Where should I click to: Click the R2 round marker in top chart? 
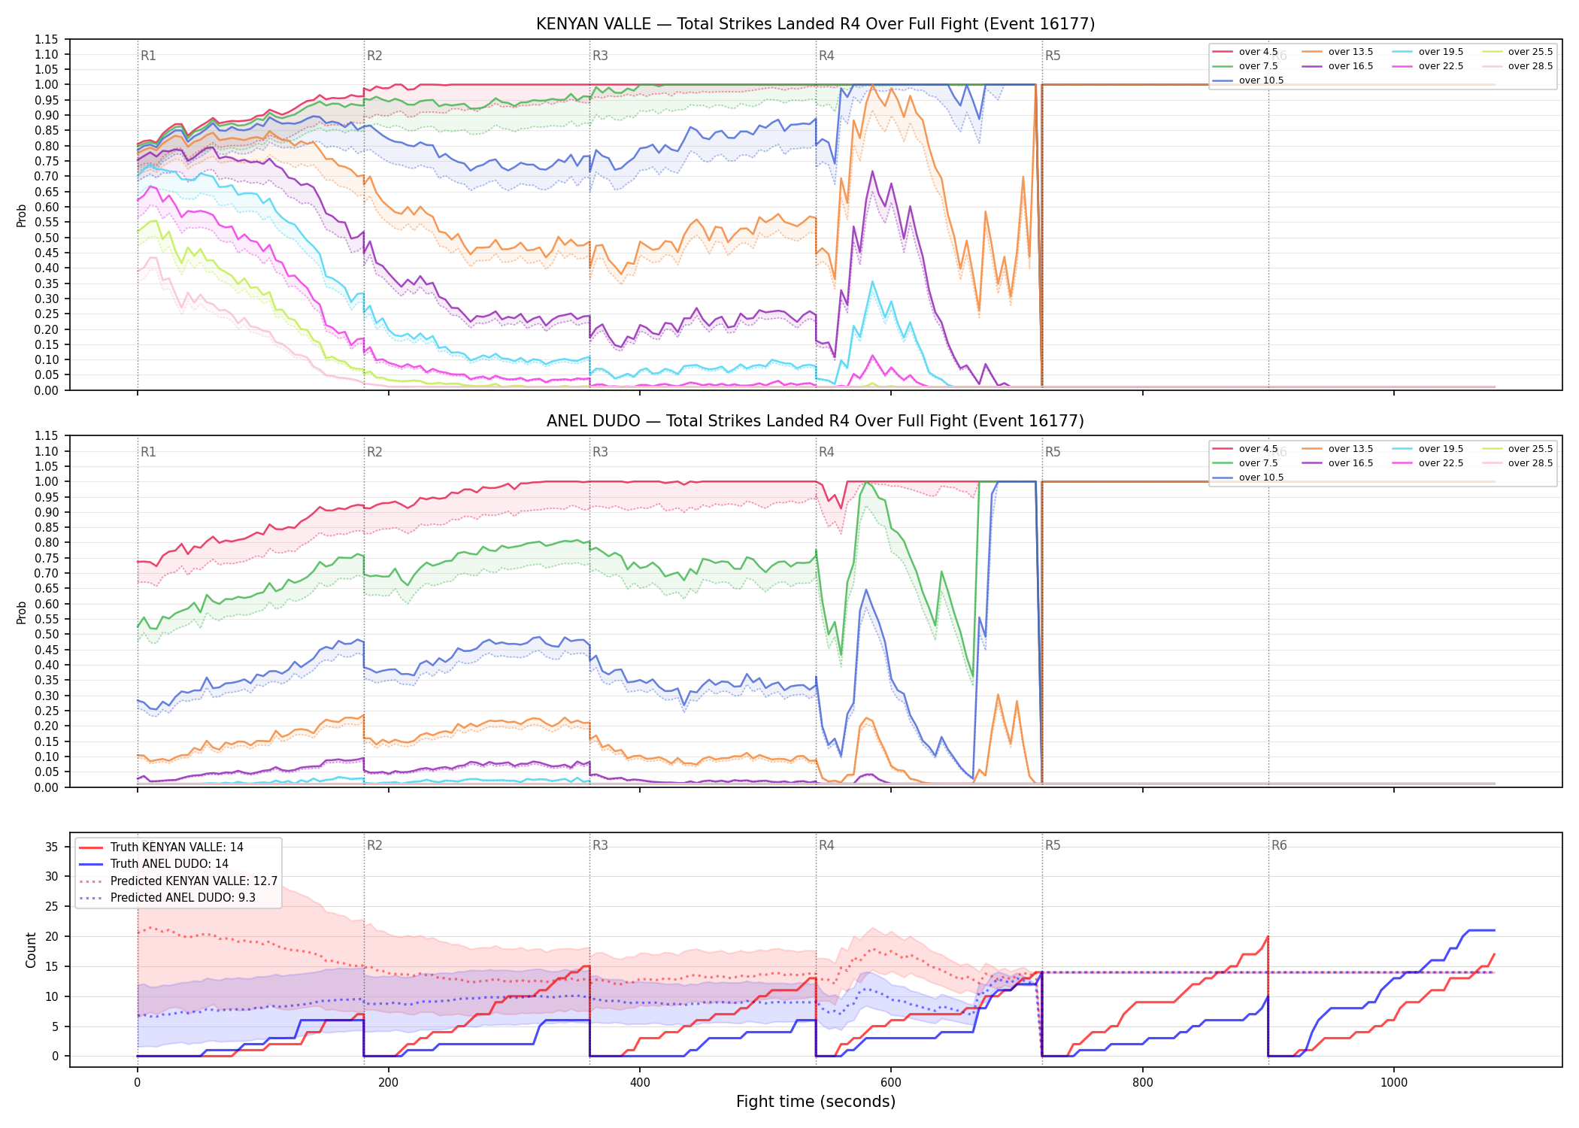[374, 56]
